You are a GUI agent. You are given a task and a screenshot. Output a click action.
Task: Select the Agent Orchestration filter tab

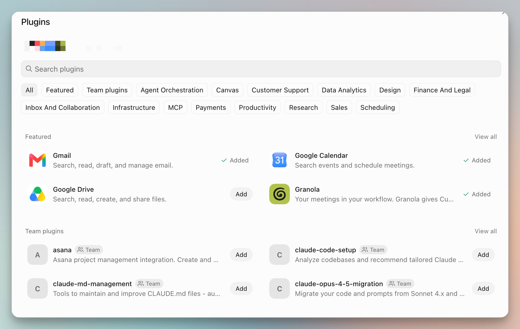(172, 90)
